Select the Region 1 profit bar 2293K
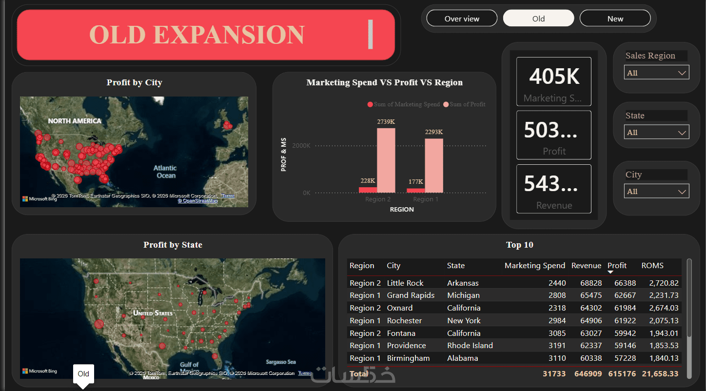706x391 pixels. [434, 166]
